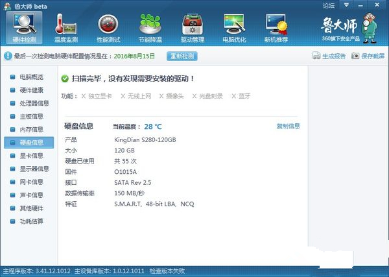
Task: Click the 28 ℃ temperature value
Action: (153, 127)
